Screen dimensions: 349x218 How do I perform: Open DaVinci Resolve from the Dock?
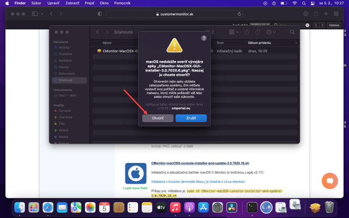232,208
